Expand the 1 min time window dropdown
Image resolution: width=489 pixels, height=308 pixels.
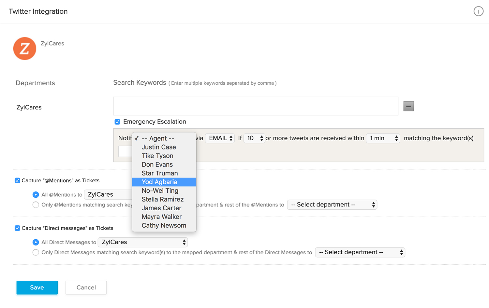tap(383, 138)
